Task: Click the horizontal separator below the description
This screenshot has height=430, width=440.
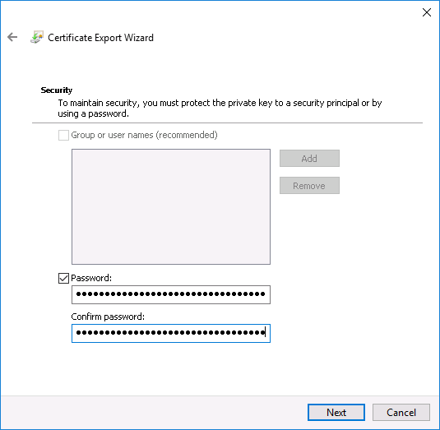Action: tap(227, 123)
